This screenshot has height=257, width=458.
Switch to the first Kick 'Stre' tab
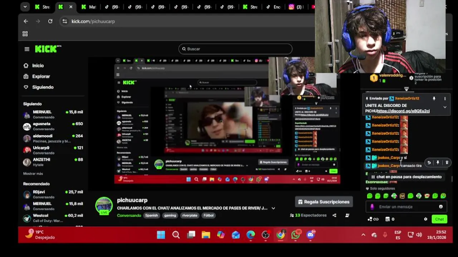pos(42,7)
